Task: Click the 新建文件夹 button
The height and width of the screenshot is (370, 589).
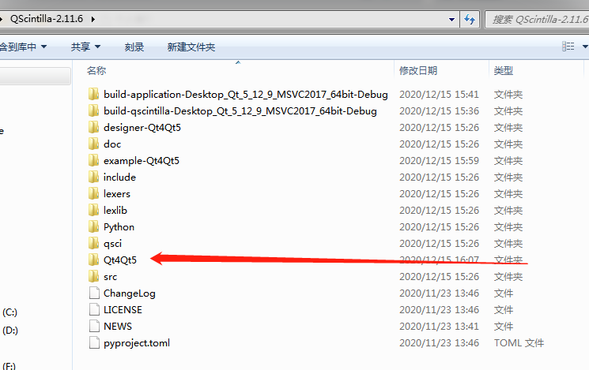Action: point(191,47)
